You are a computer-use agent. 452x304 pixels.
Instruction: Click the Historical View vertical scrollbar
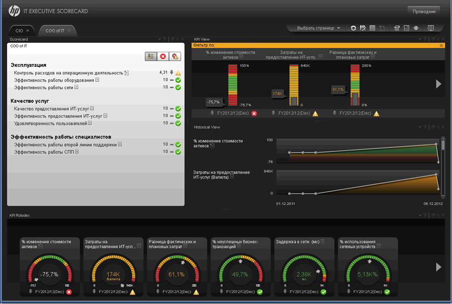[443, 167]
